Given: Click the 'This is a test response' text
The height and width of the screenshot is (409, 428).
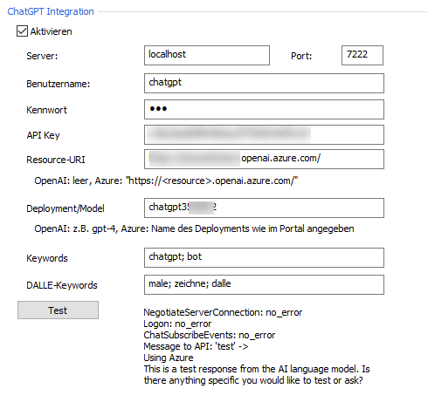Looking at the screenshot, I should tap(257, 375).
